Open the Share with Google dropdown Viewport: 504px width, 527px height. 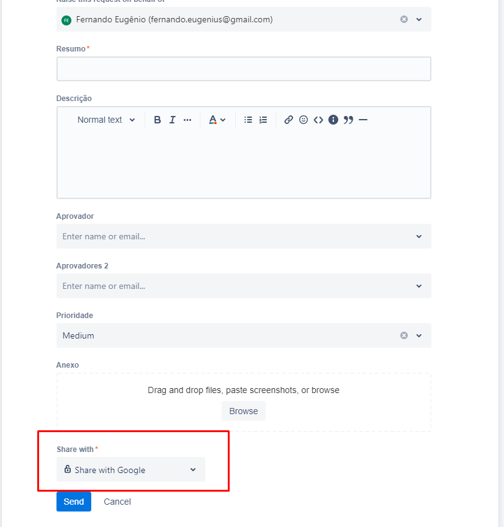(x=131, y=469)
